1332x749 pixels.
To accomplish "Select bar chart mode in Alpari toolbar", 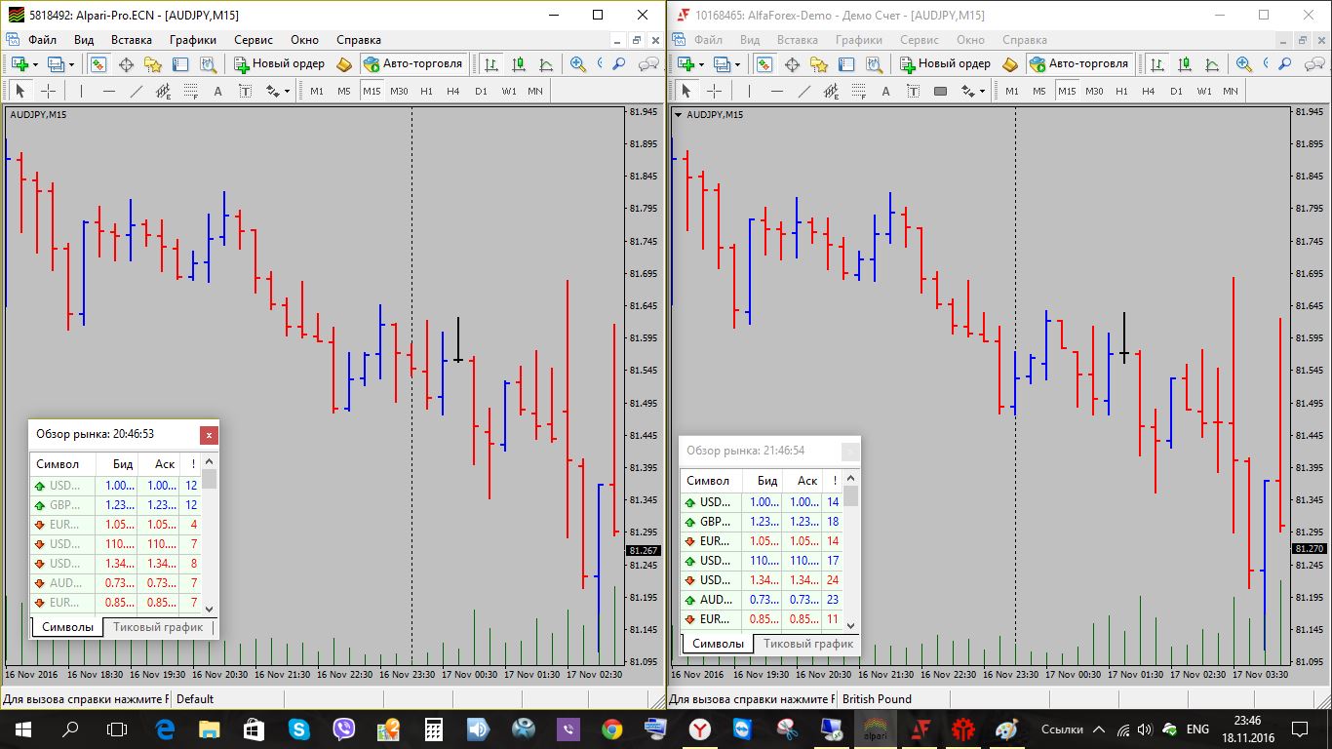I will point(490,63).
